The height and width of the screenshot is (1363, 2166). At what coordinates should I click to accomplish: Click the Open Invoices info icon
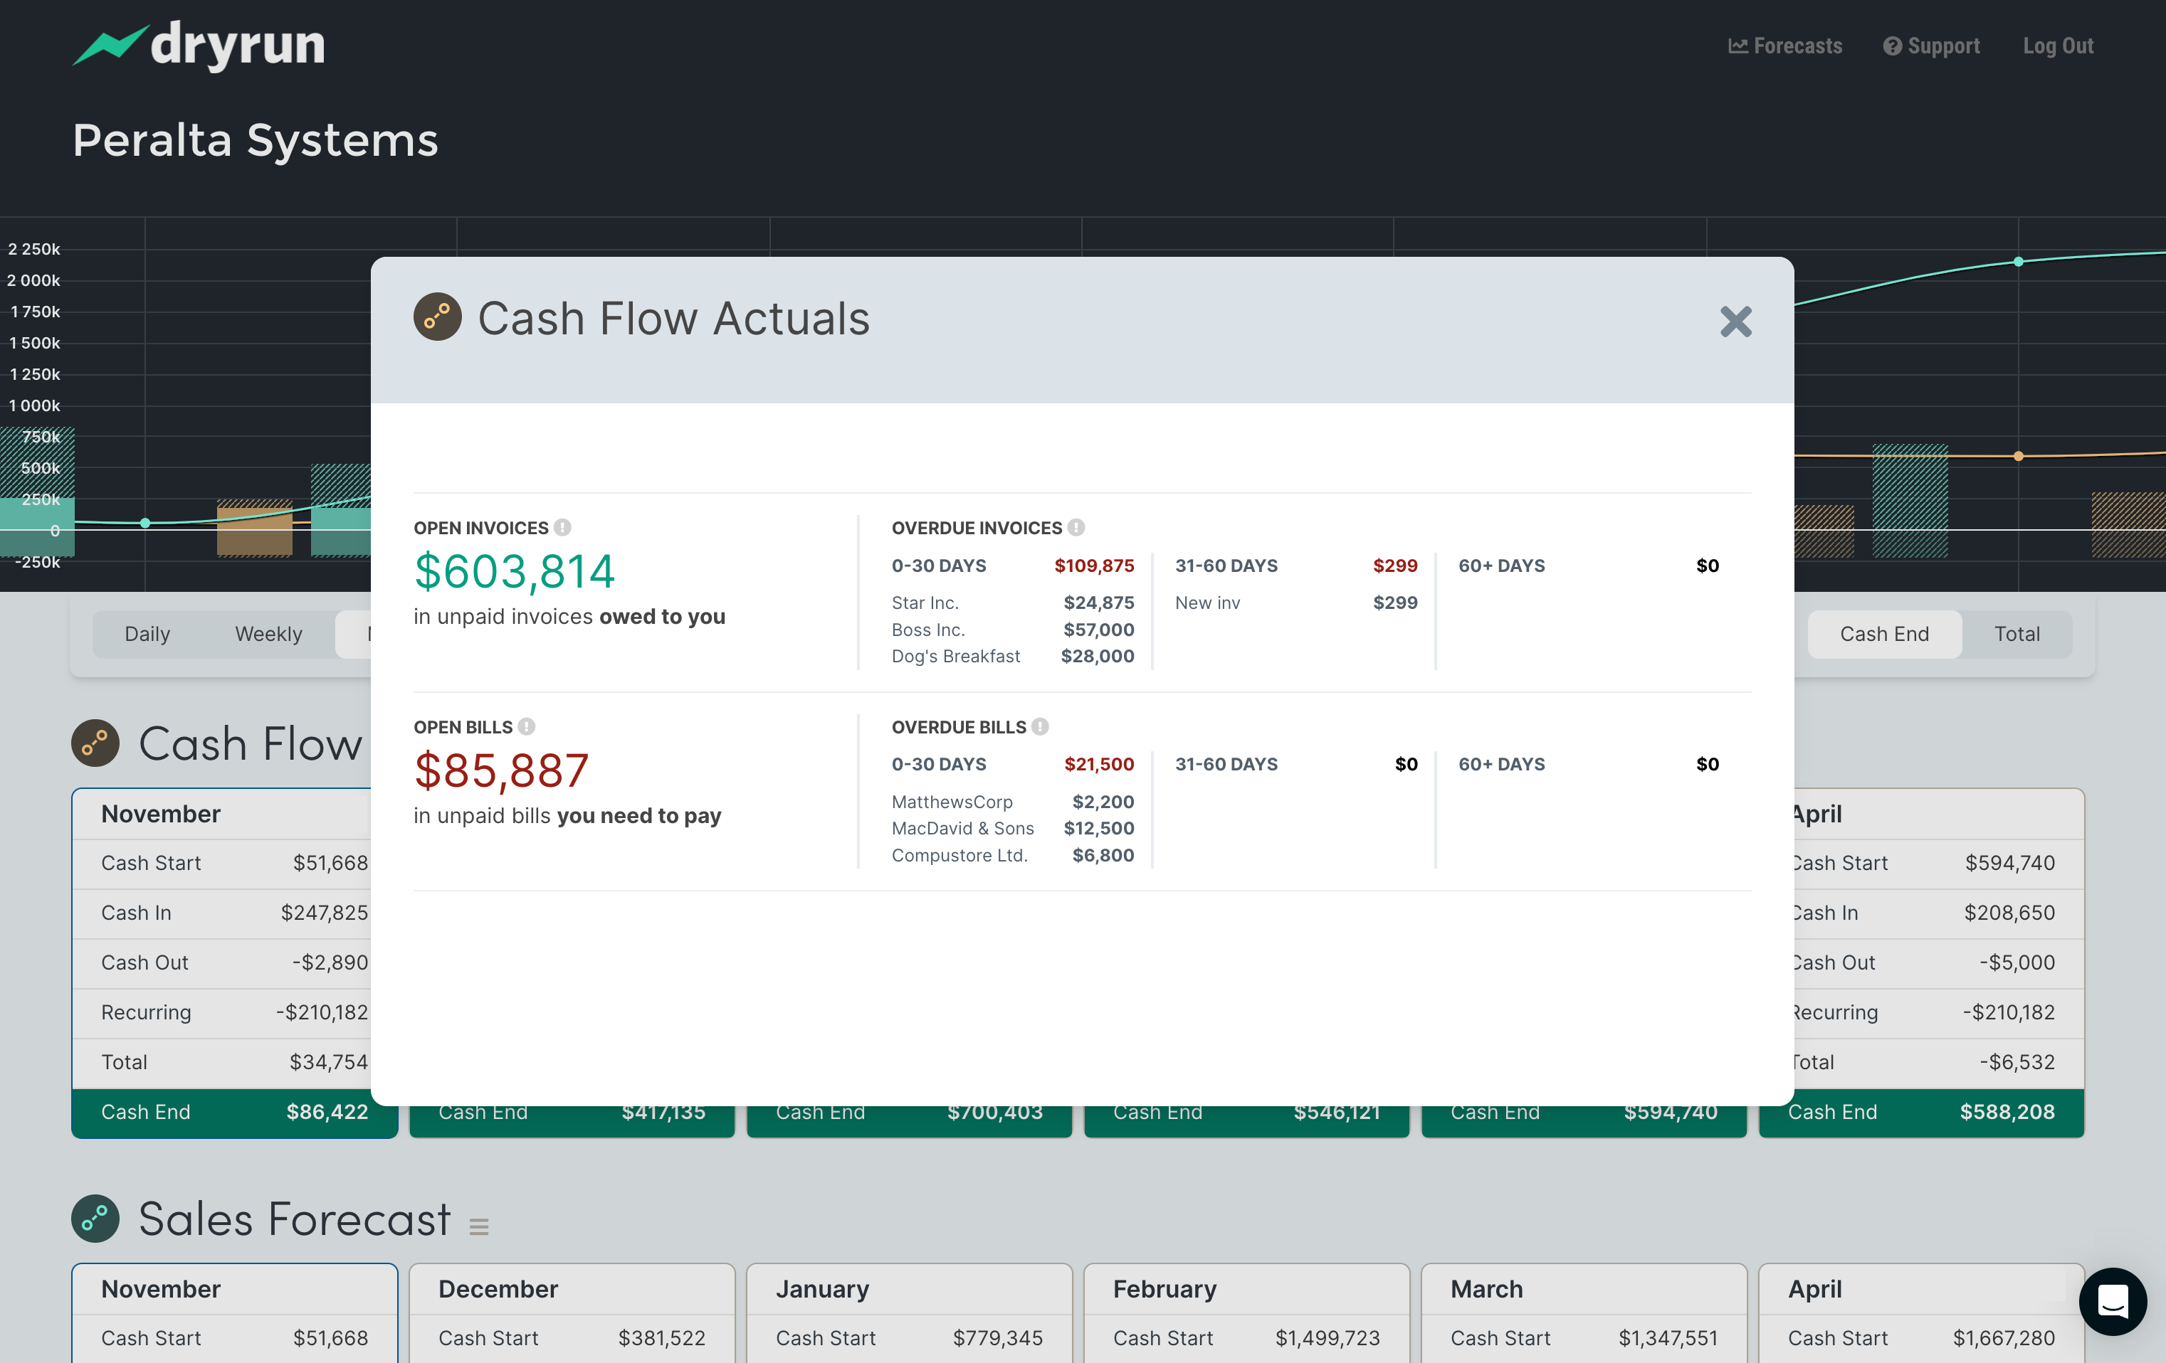tap(562, 528)
